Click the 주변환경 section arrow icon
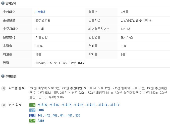170x126 pixels. pyautogui.click(x=3, y=76)
